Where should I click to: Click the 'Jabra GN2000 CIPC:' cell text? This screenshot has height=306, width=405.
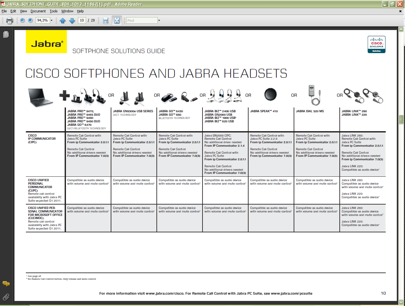pyautogui.click(x=218, y=136)
